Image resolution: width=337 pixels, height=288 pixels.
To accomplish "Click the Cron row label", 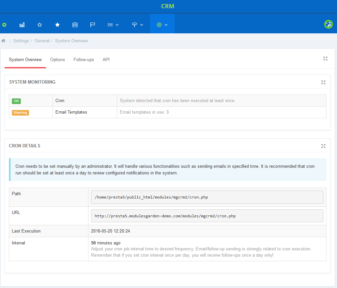I will pyautogui.click(x=60, y=101).
